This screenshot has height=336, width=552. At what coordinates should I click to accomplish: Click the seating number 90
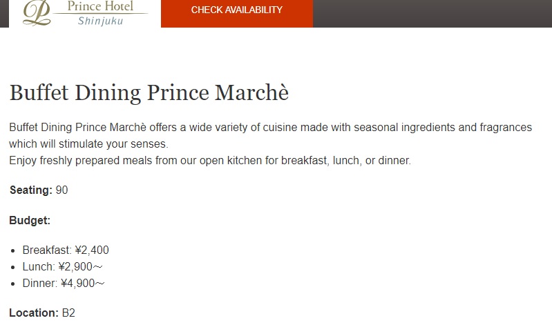61,190
